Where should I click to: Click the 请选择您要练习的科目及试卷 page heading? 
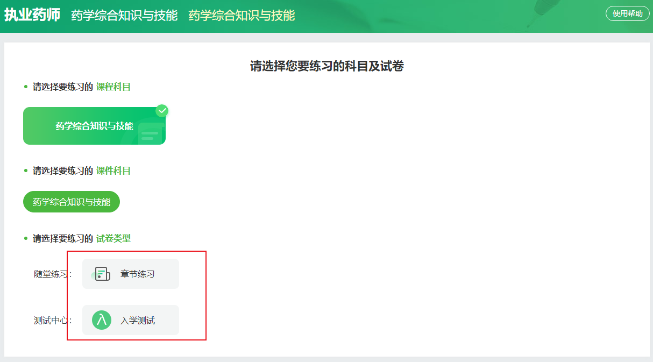pos(327,66)
